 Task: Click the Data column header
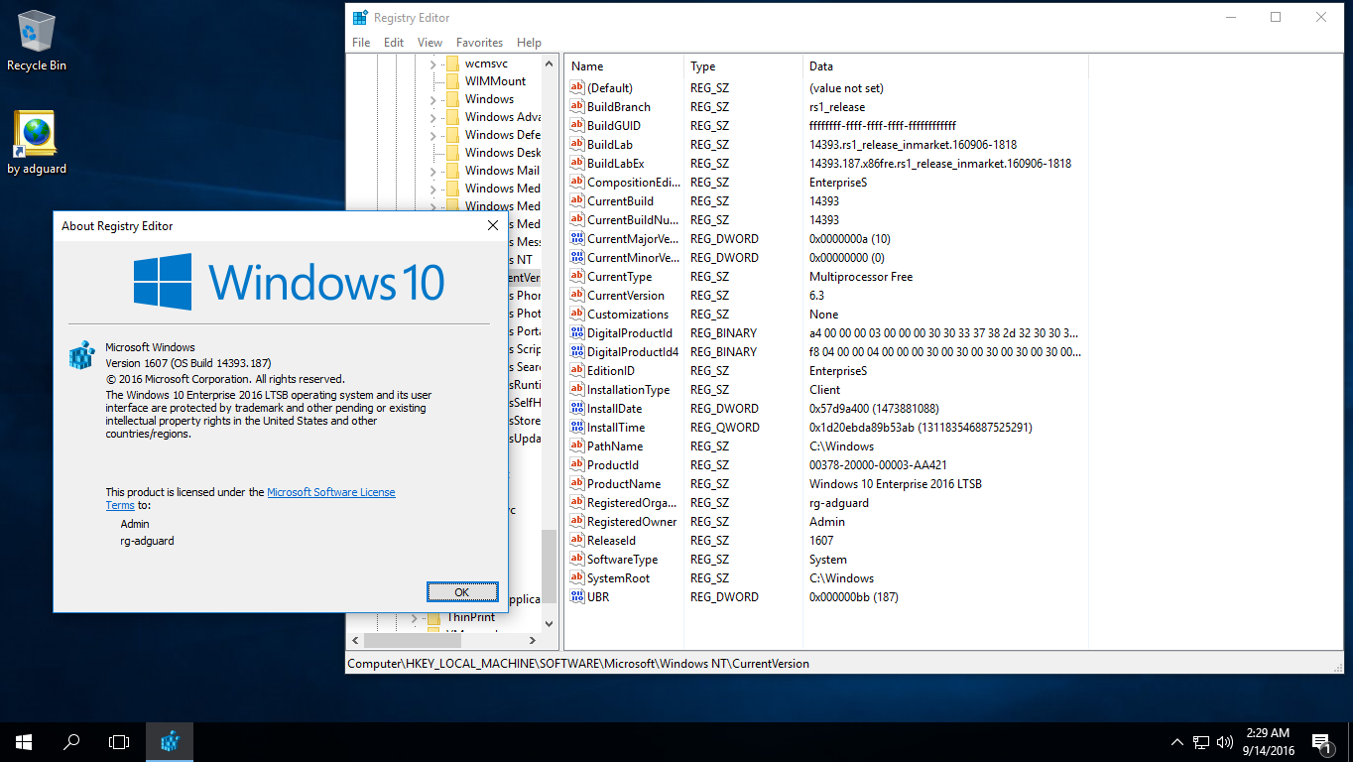(945, 66)
